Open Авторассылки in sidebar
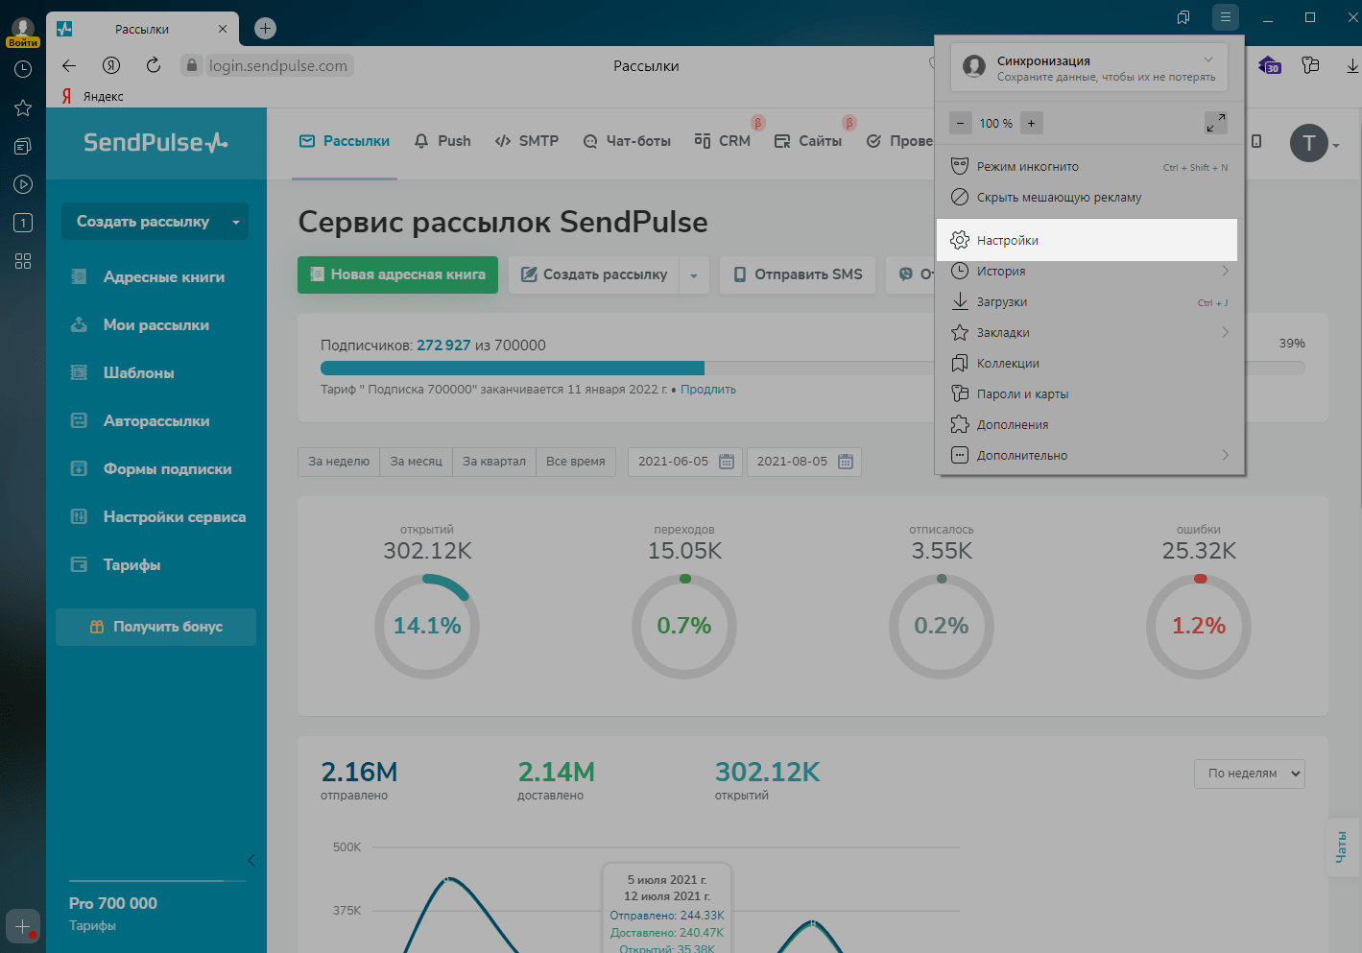 pos(141,420)
